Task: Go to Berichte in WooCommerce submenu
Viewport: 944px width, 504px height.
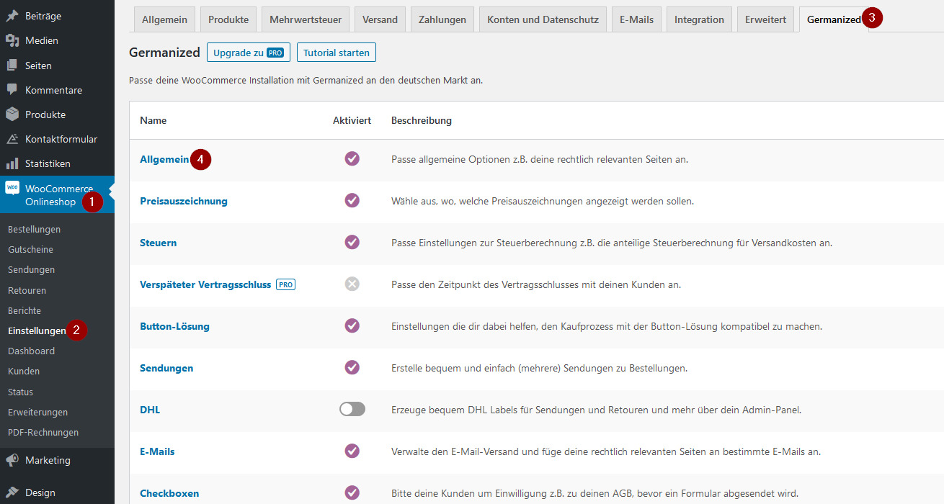Action: (25, 310)
